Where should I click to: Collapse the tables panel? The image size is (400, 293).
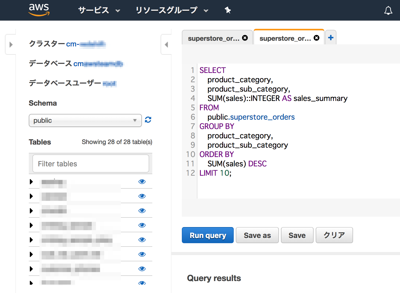point(166,44)
